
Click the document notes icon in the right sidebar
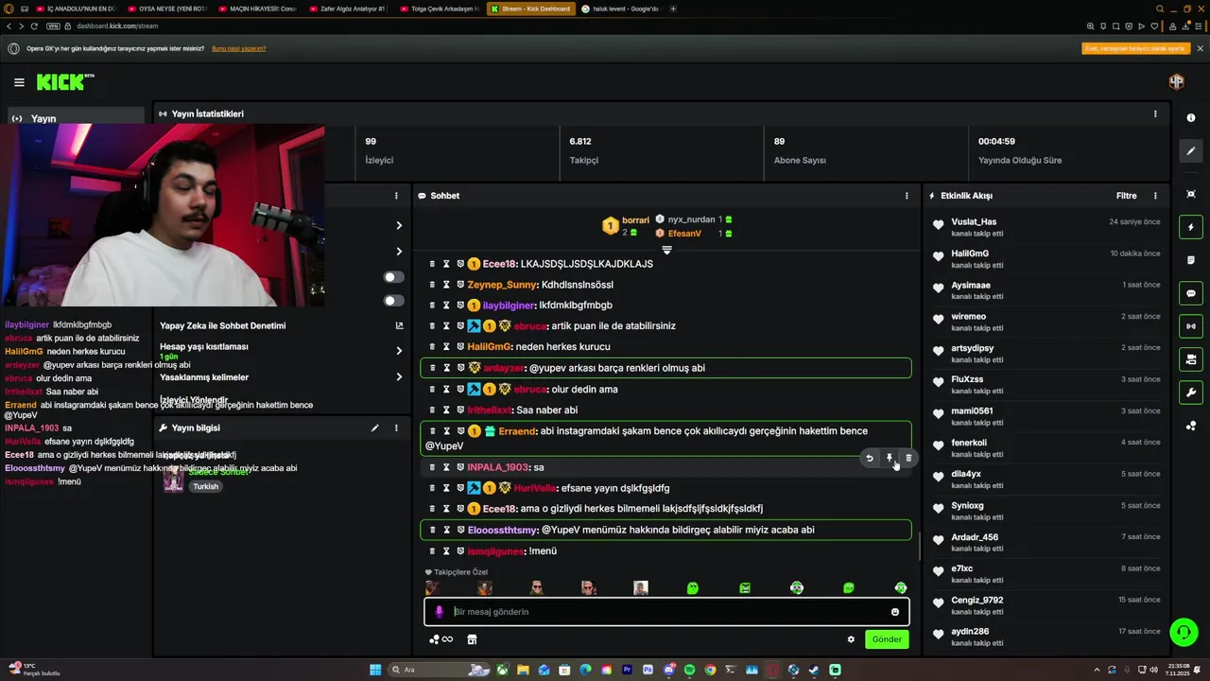(x=1191, y=260)
